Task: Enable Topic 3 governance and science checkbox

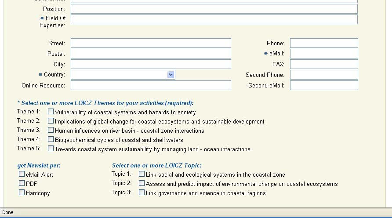Action: [x=142, y=193]
